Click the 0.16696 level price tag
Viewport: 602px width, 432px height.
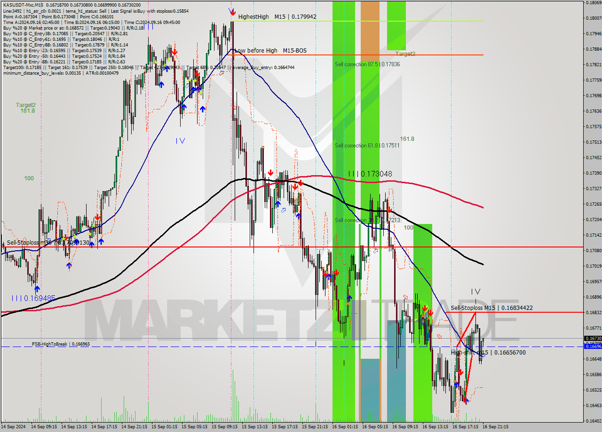[593, 346]
